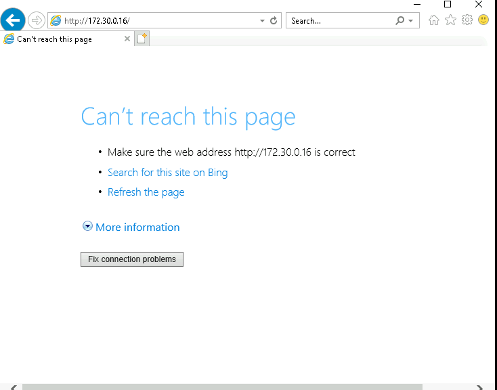Image resolution: width=497 pixels, height=390 pixels.
Task: Click the Internet Explorer icon in the address bar
Action: pos(56,20)
